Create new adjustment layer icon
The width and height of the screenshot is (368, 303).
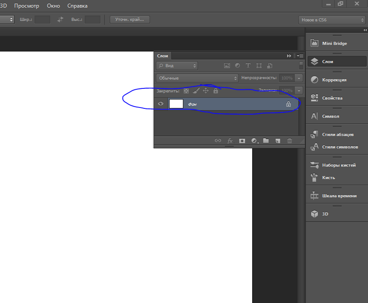[x=254, y=141]
